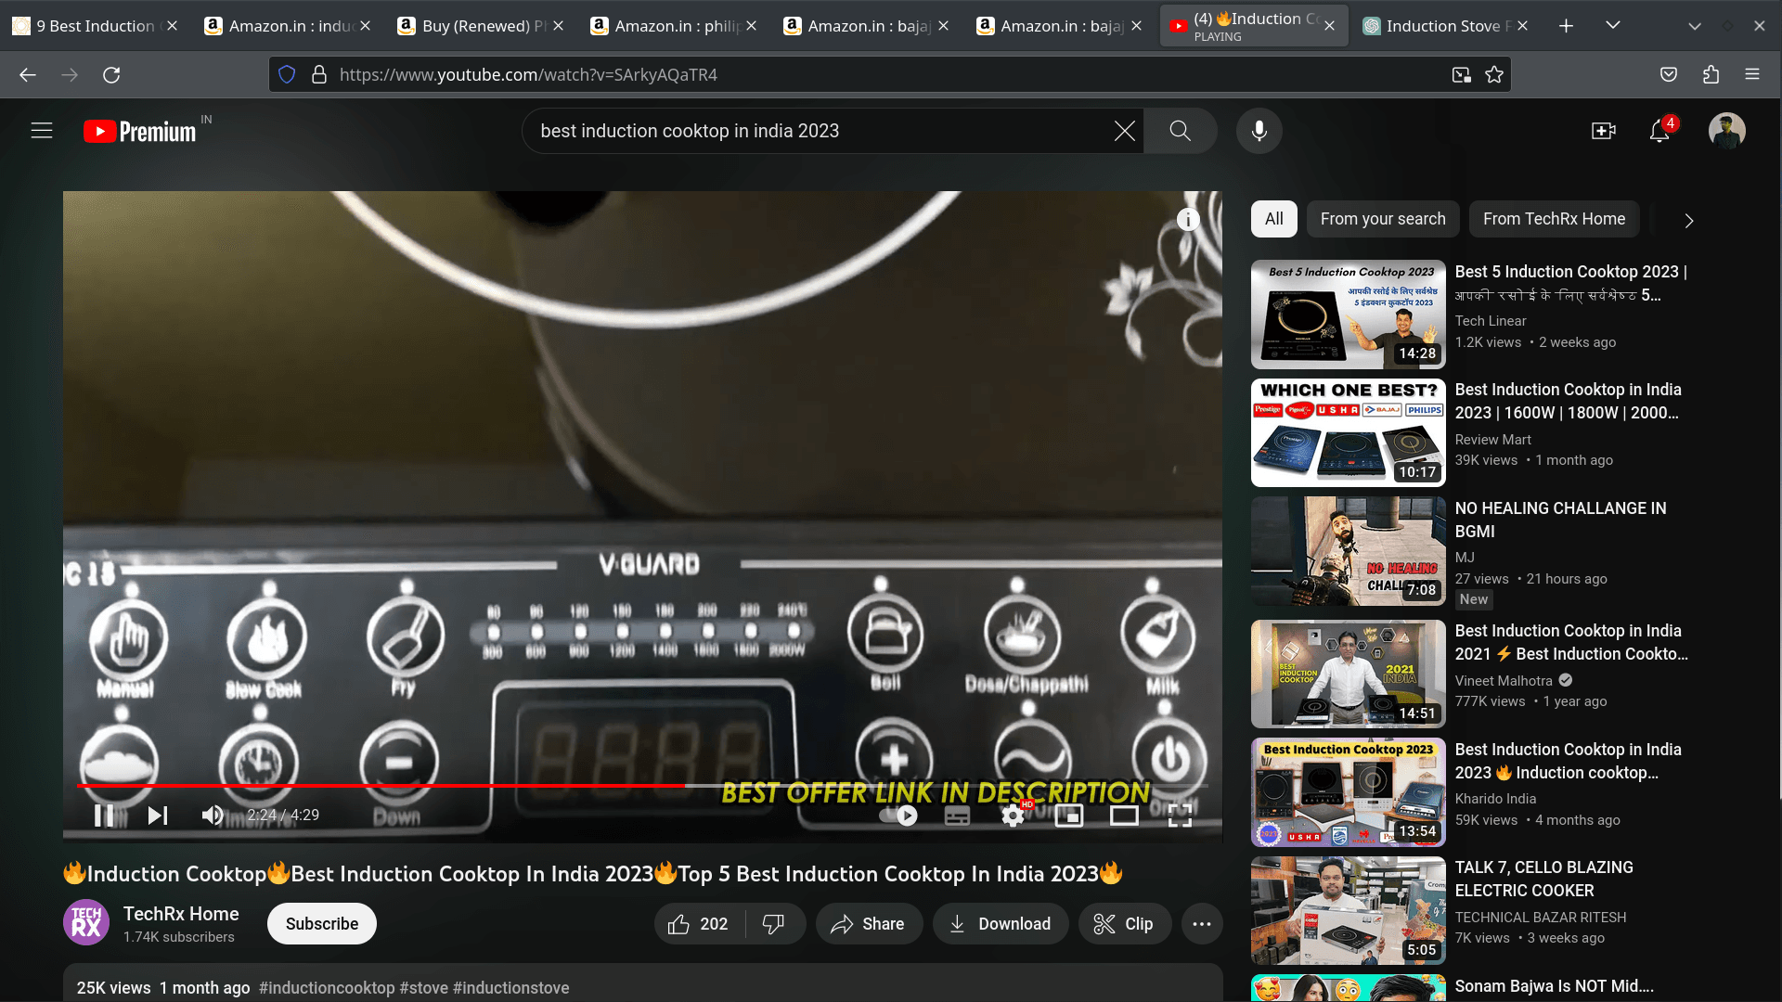Open NO HEALING CHALLANGE IN BGMI video
This screenshot has width=1782, height=1002.
pos(1560,520)
